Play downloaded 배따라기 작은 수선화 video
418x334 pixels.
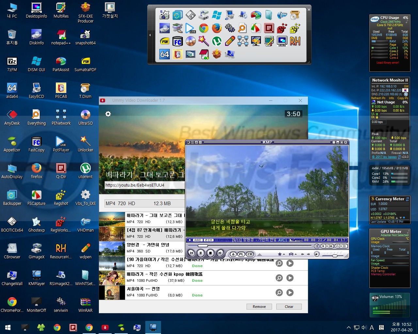290,278
